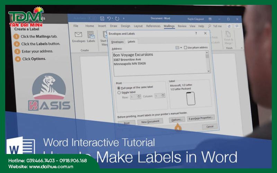Screen dimensions: 277x173
Task: Click the Options... button
Action: (x=177, y=120)
